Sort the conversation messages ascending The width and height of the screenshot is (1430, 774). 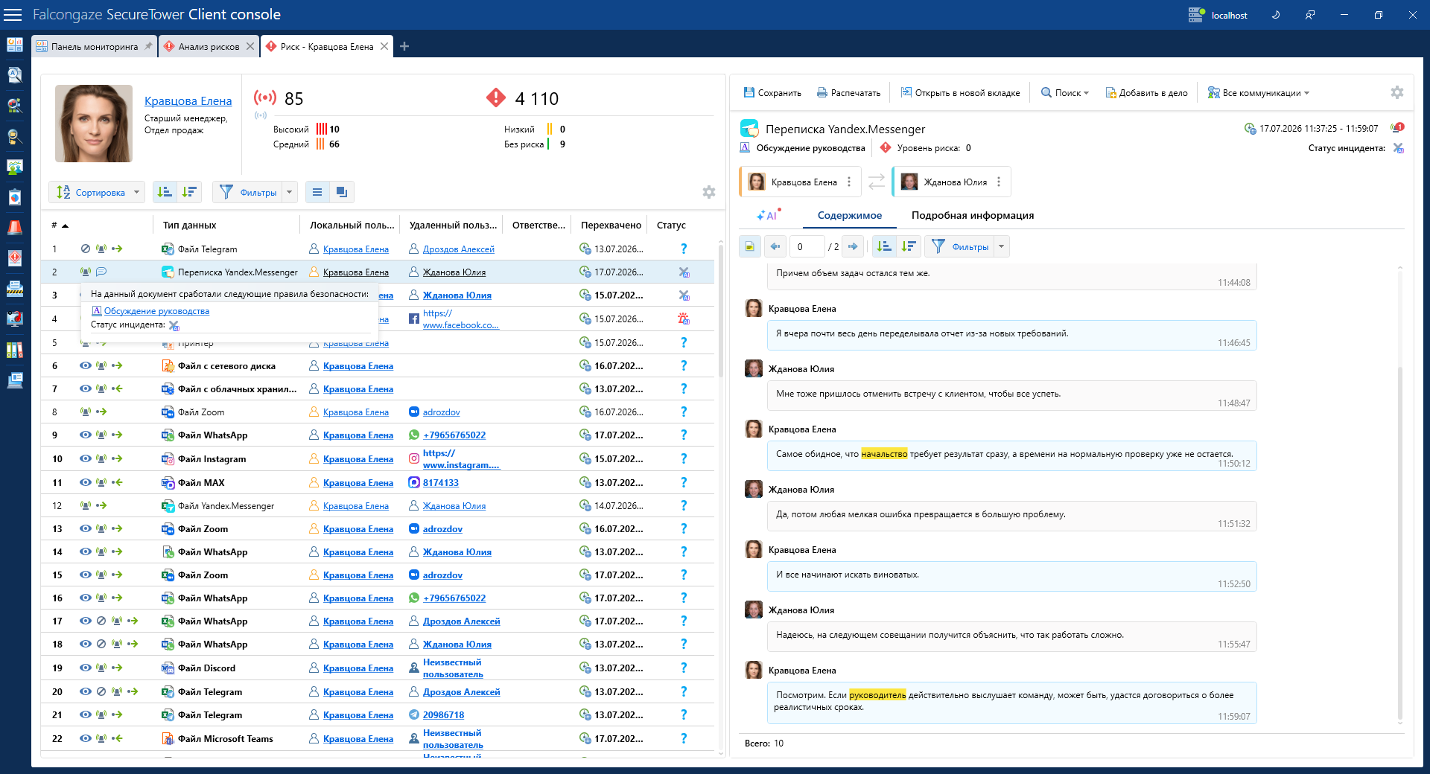[x=884, y=246]
